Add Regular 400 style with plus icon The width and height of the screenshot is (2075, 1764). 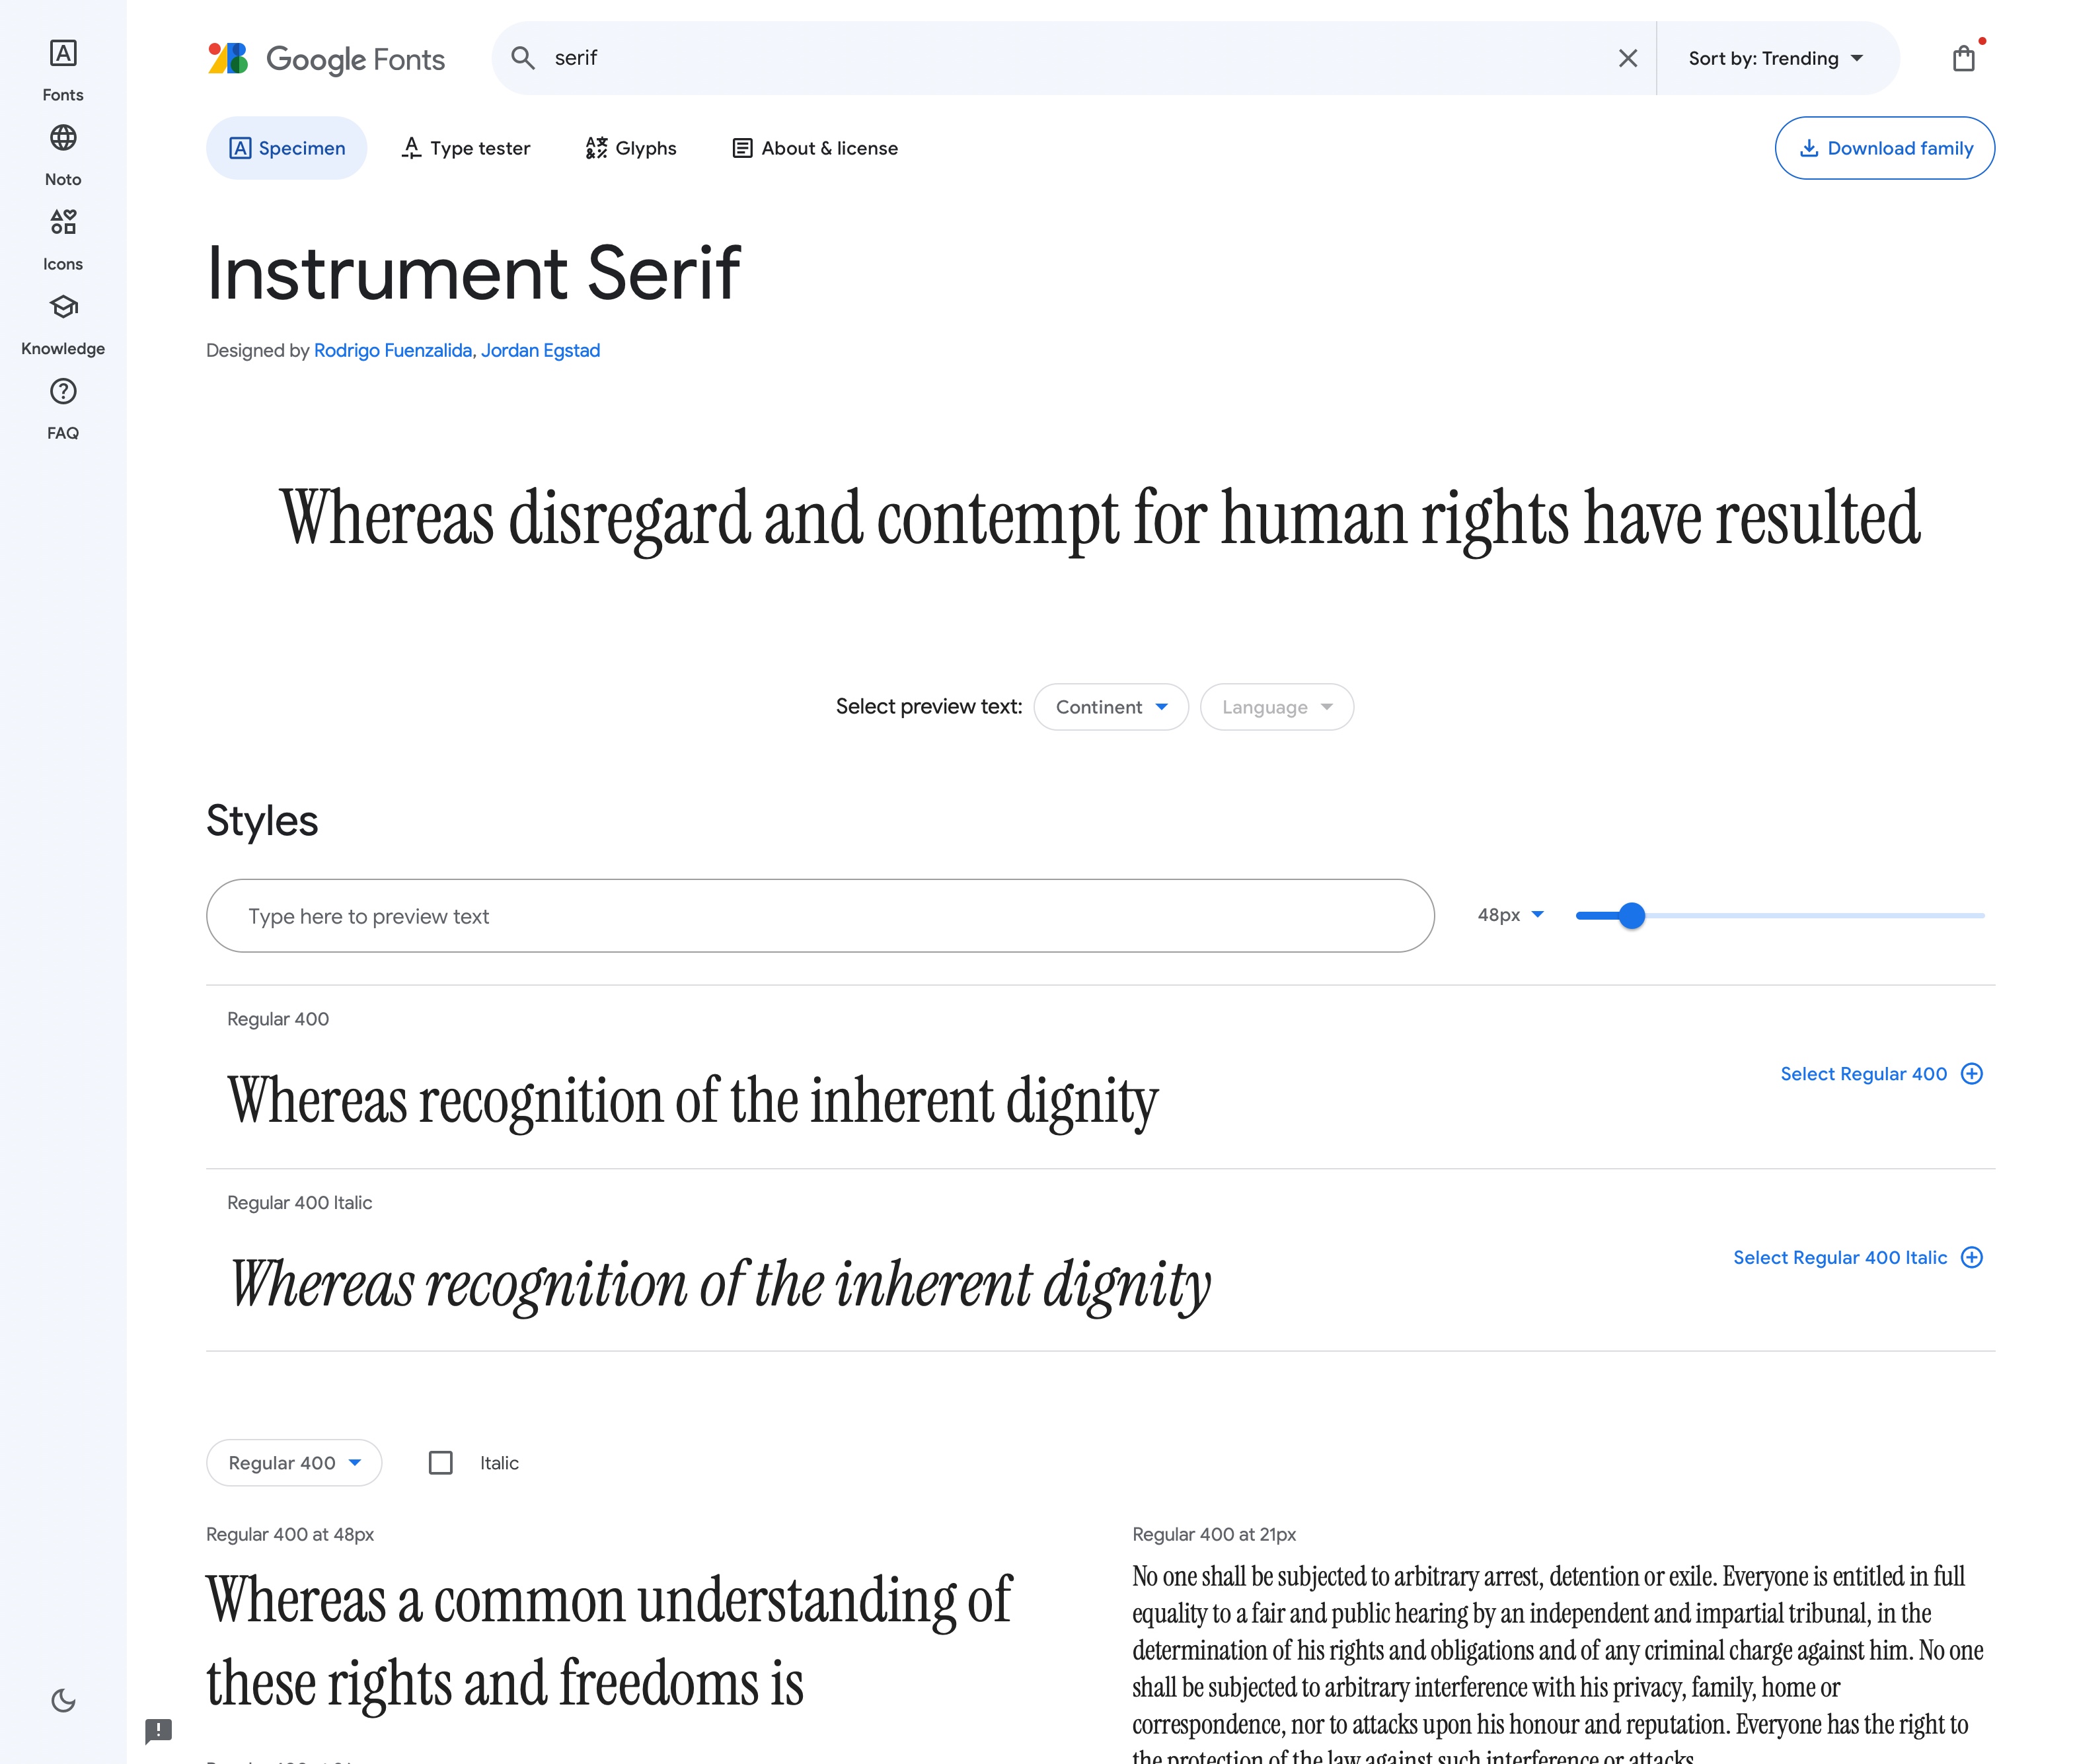tap(1971, 1074)
